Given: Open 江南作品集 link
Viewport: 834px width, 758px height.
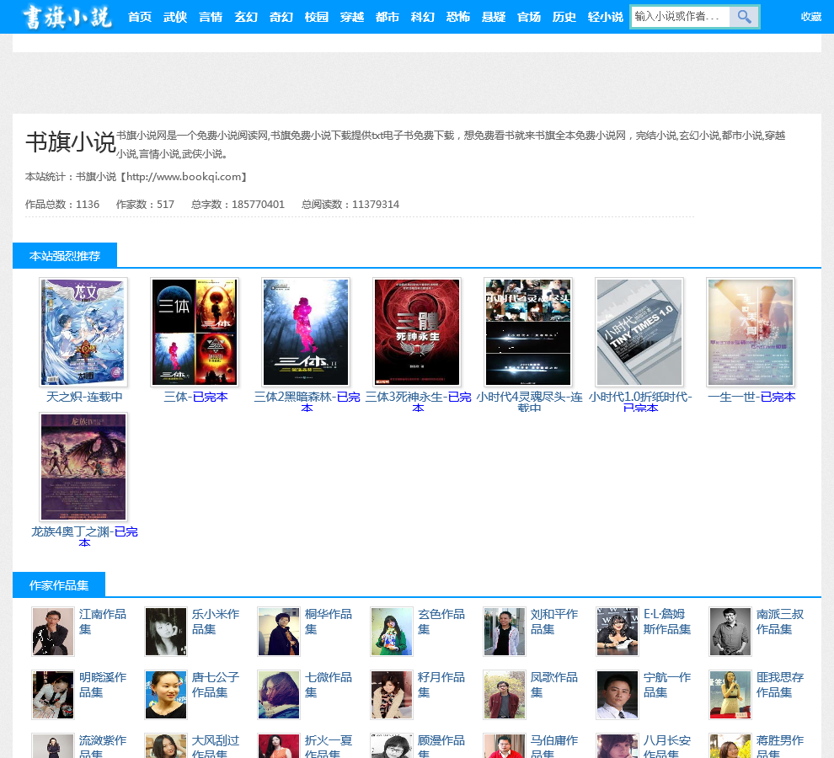Looking at the screenshot, I should point(103,622).
